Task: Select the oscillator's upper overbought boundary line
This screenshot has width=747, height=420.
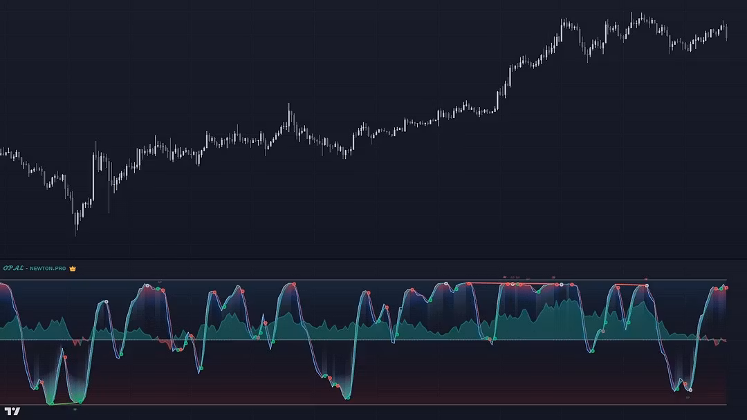Action: (x=373, y=280)
